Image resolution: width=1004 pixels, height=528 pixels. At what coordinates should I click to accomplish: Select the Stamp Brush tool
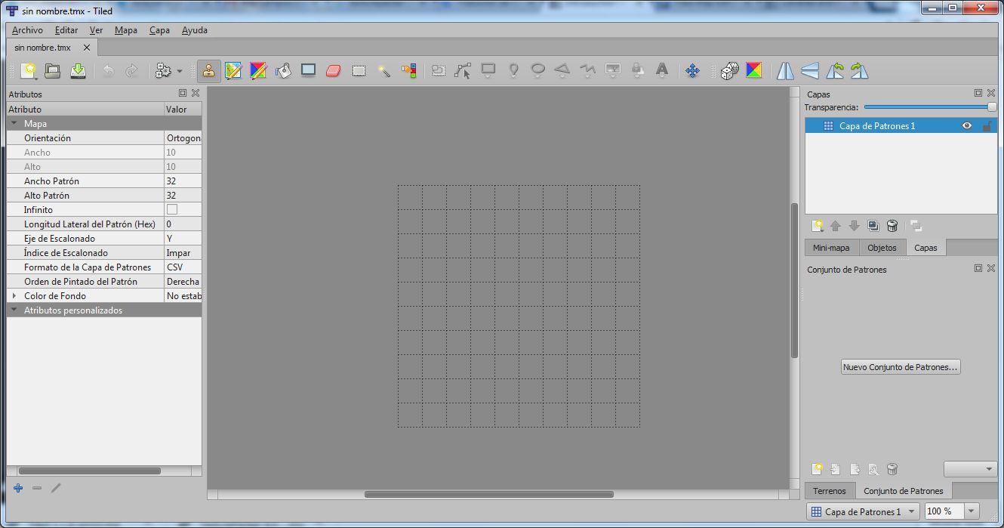[x=209, y=70]
